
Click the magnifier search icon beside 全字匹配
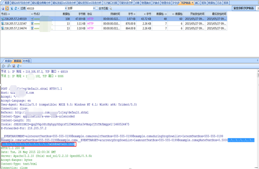point(110,8)
